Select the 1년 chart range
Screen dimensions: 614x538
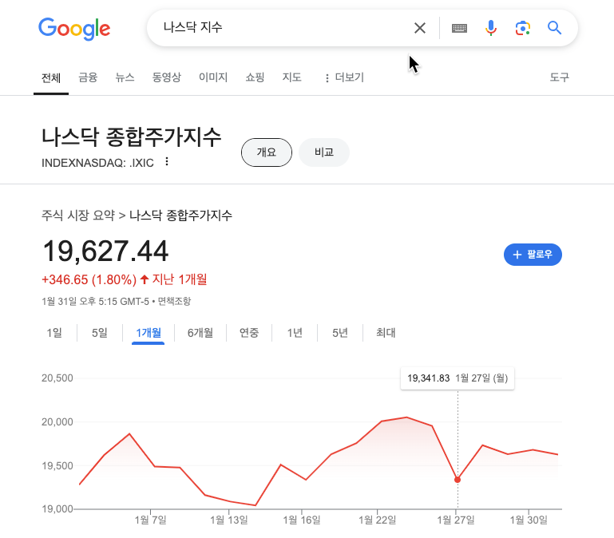click(295, 333)
